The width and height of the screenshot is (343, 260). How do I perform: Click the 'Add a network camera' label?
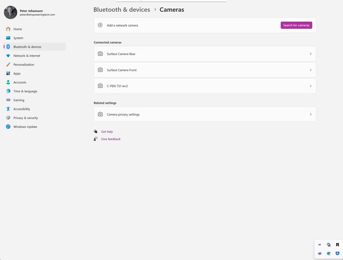pos(122,26)
